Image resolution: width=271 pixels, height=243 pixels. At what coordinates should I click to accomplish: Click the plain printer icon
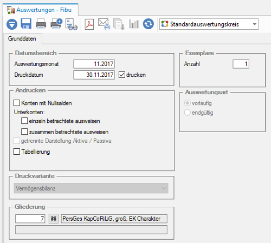click(x=41, y=24)
